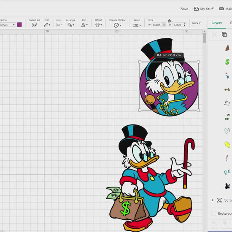232x232 pixels.
Task: Click the top-left selection handle
Action: [x=140, y=62]
